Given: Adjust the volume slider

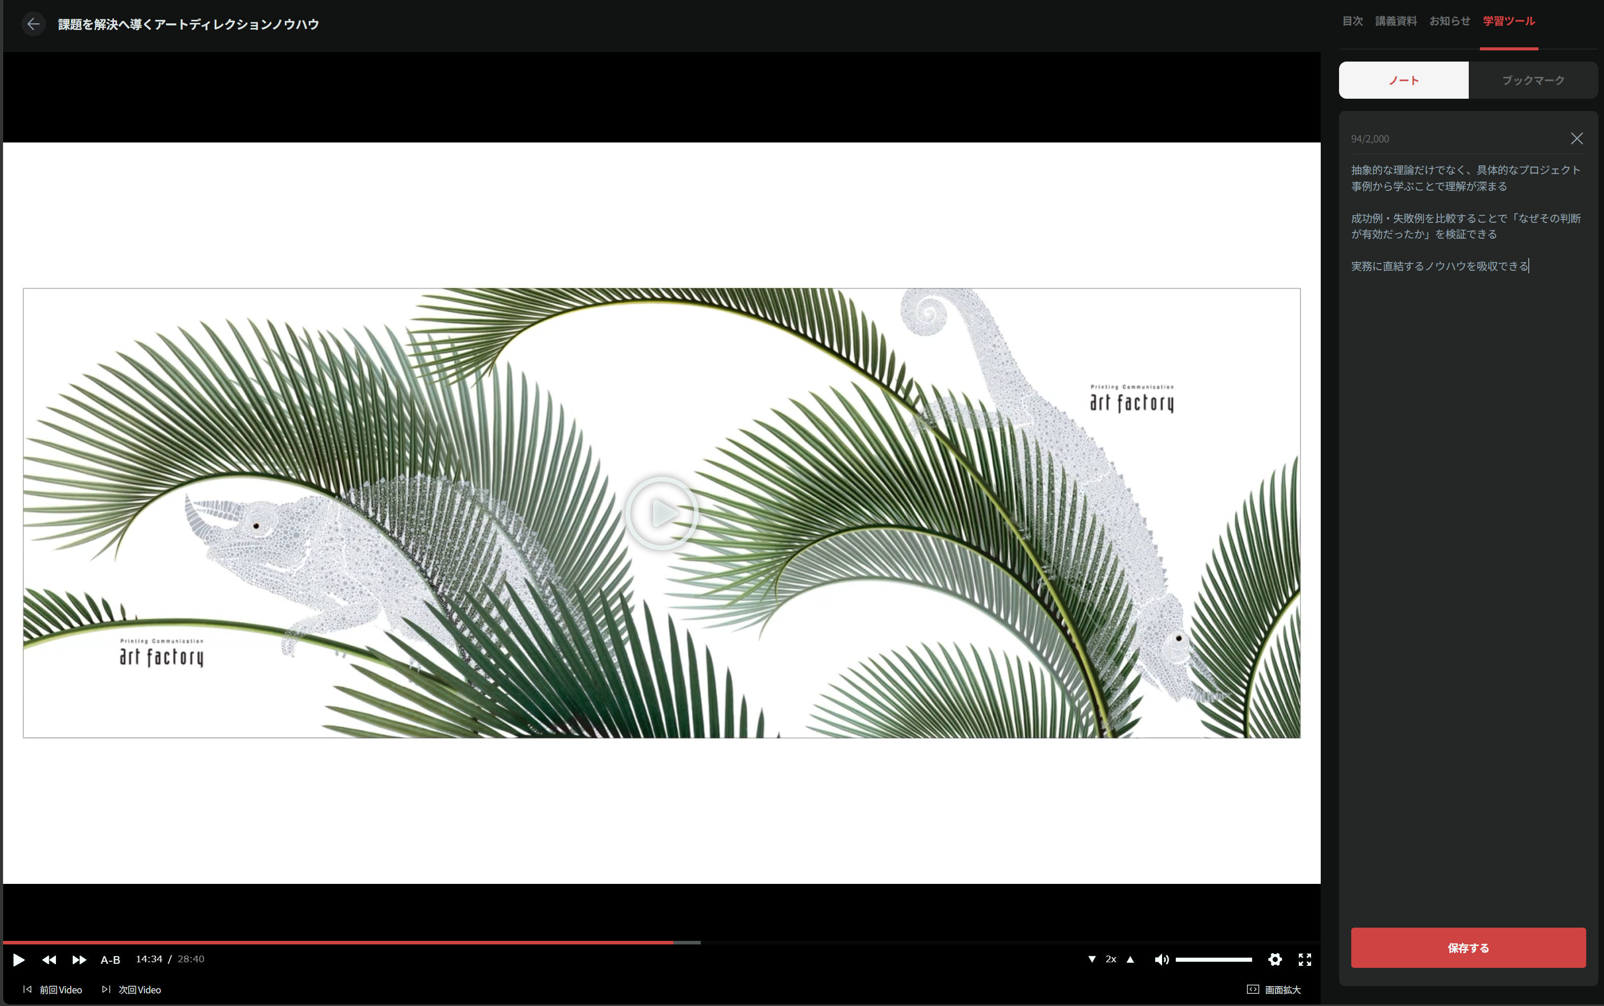Looking at the screenshot, I should (x=1213, y=959).
